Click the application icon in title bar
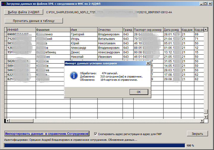 point(3,4)
